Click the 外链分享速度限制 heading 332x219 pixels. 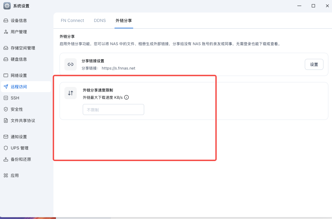point(98,90)
